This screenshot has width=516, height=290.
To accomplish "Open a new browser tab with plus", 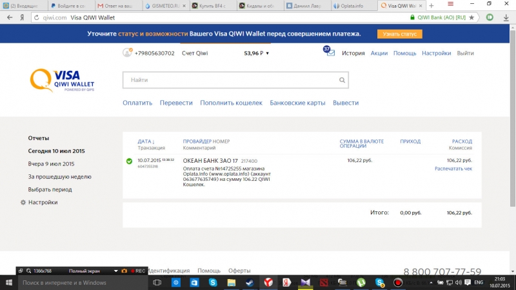I will click(432, 6).
